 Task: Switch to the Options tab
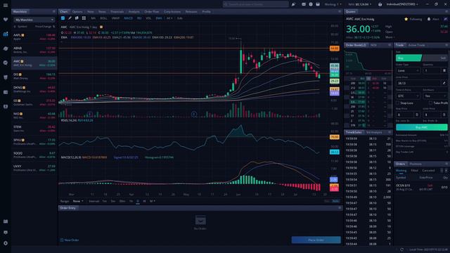77,12
